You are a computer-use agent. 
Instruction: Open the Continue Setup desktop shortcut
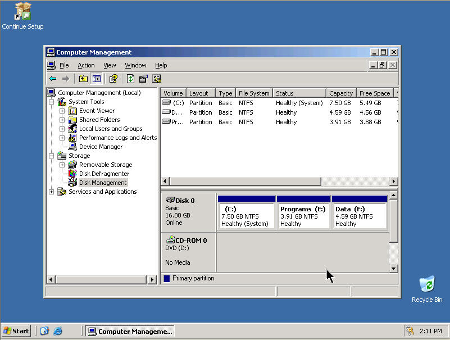[x=22, y=16]
